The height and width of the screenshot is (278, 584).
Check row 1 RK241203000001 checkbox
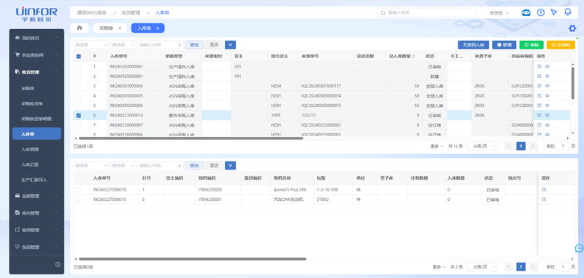tap(78, 66)
